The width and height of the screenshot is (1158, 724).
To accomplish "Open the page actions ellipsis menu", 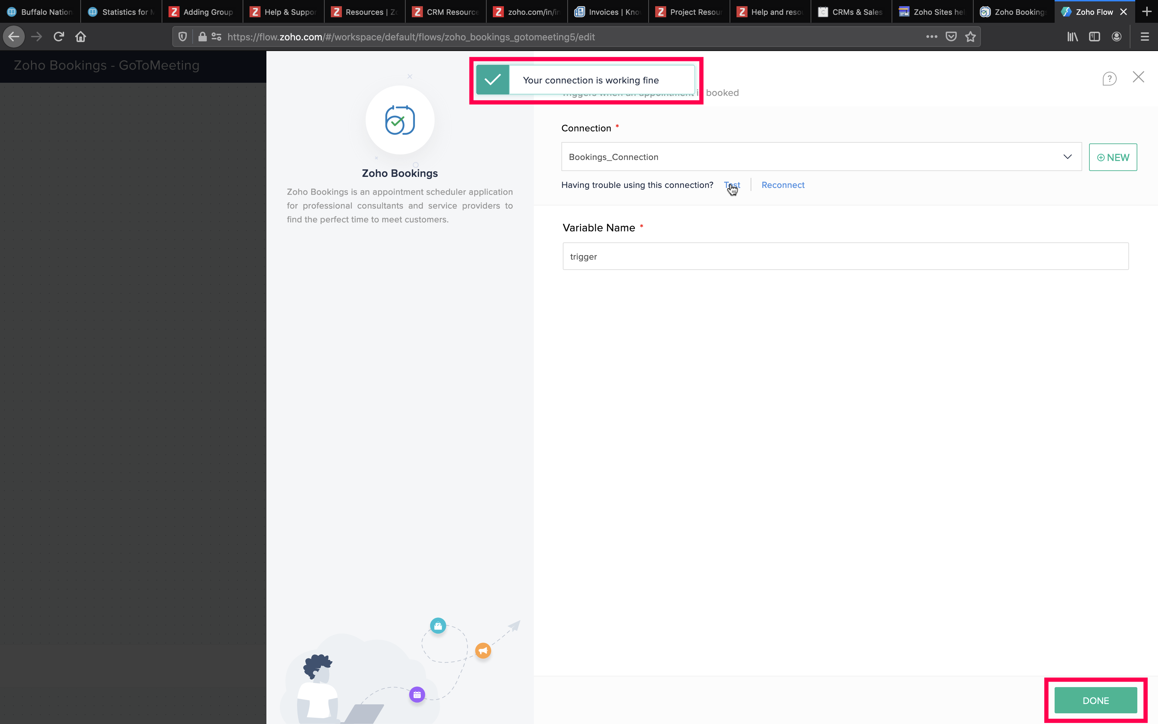I will pyautogui.click(x=931, y=37).
